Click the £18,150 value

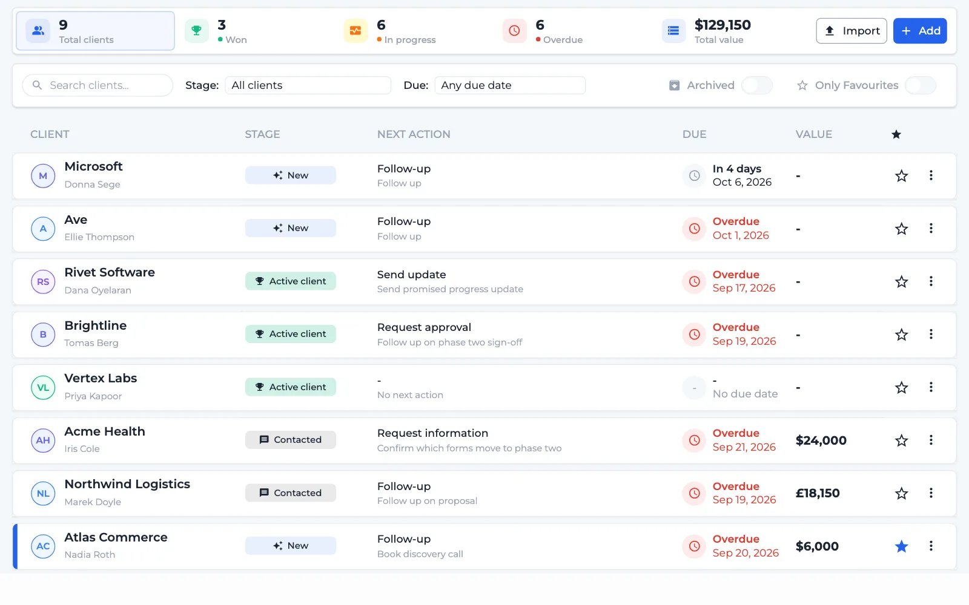coord(818,493)
